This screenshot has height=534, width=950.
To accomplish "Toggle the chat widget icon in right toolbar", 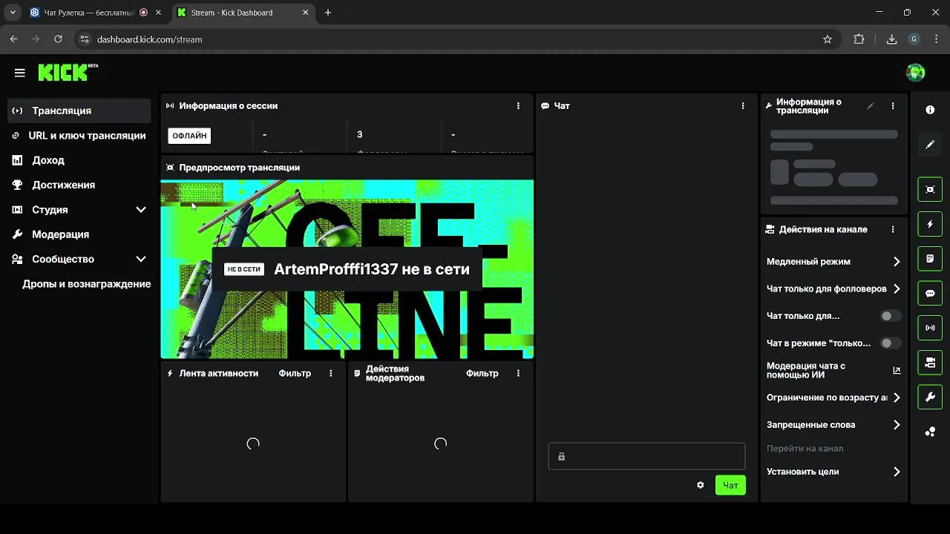I will [x=930, y=293].
